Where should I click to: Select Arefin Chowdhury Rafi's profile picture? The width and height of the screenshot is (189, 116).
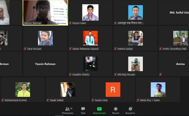click(x=181, y=38)
